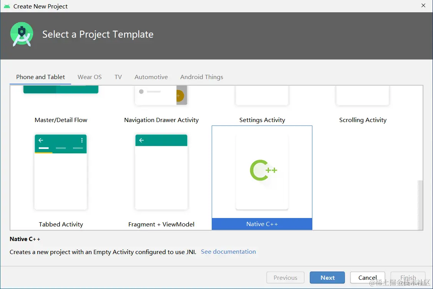Screen dimensions: 433x289
Task: Select the Master/Detail Flow template preview
Action: click(x=61, y=90)
